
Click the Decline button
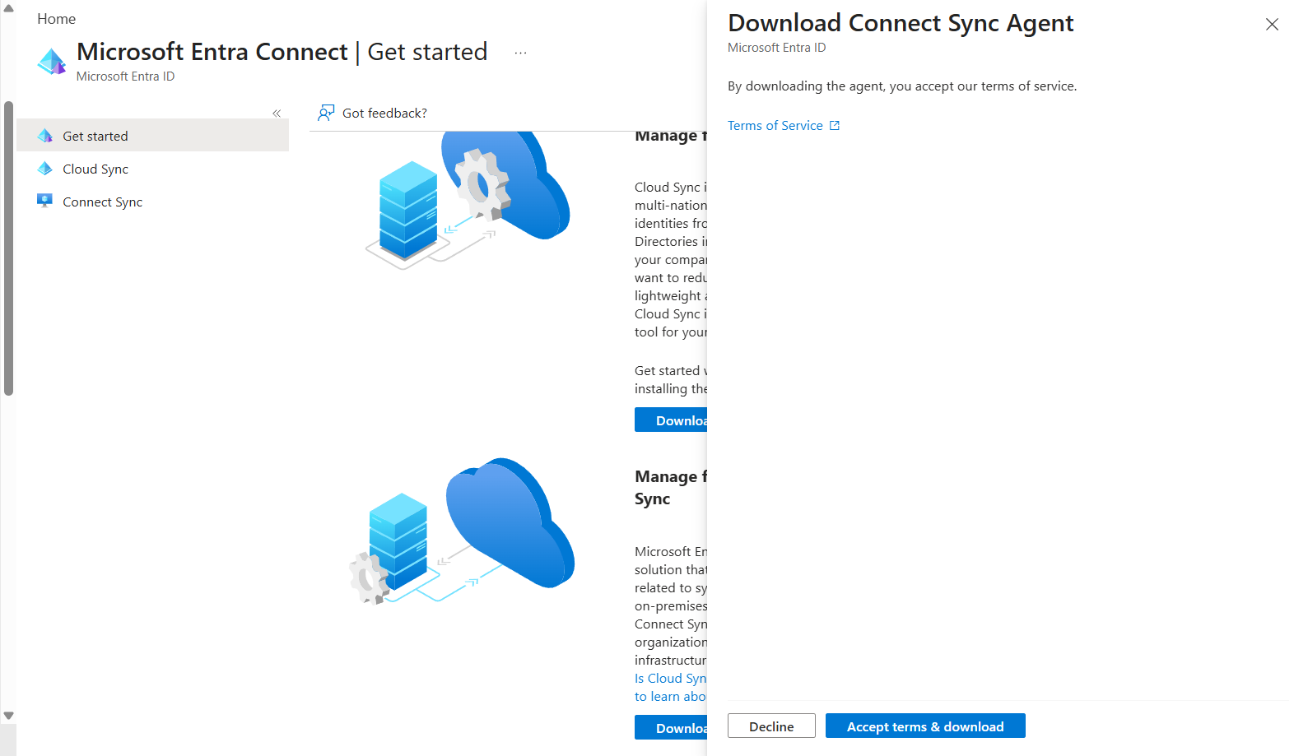pyautogui.click(x=771, y=726)
